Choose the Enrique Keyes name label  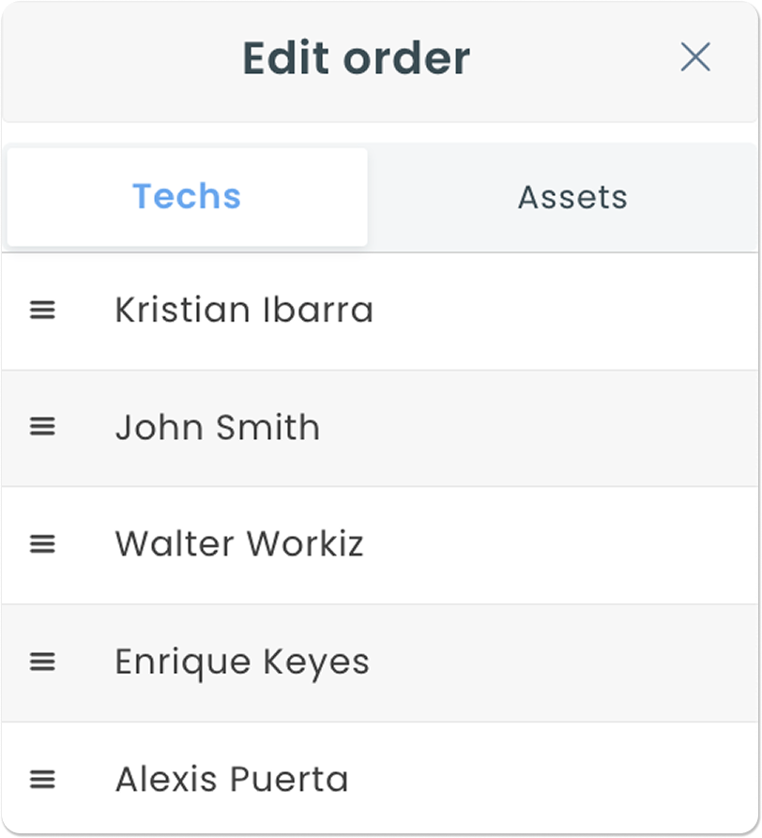(x=242, y=663)
